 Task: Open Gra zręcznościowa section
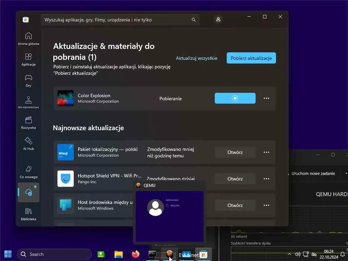point(29,102)
